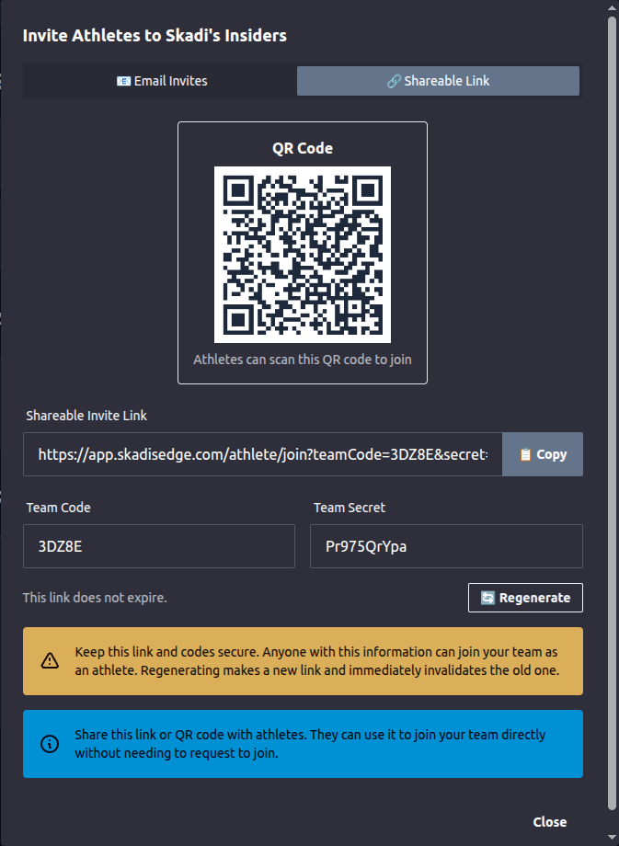
Task: Click the QR code image
Action: (303, 255)
